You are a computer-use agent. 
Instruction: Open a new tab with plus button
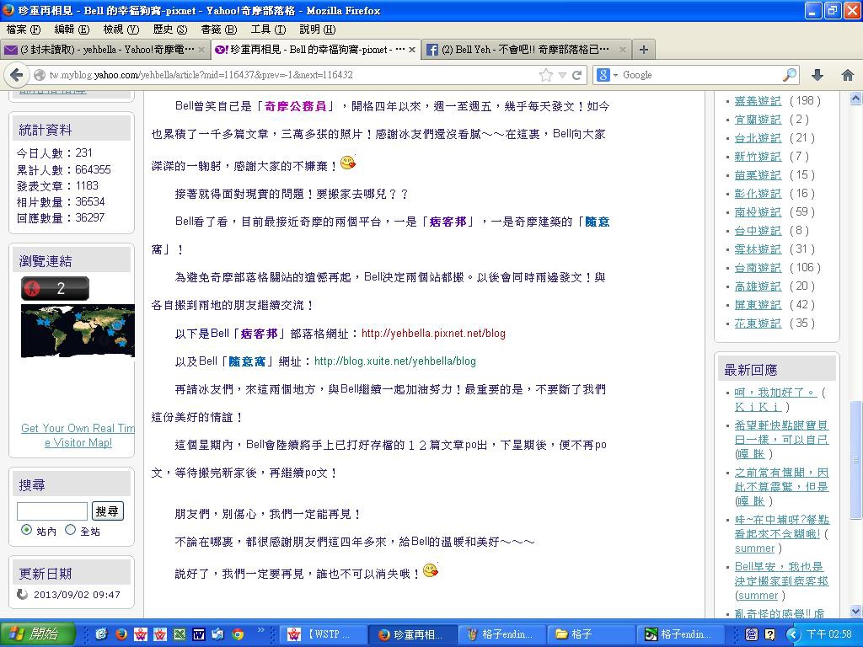coord(643,50)
